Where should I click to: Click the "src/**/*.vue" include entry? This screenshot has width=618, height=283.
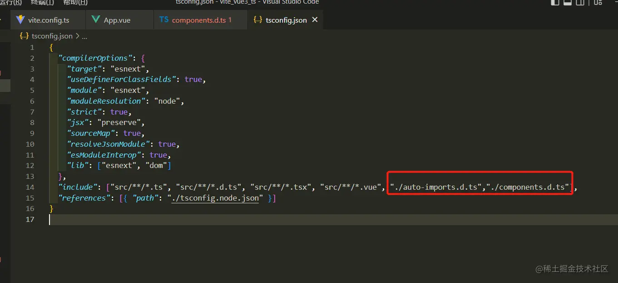tap(351, 187)
